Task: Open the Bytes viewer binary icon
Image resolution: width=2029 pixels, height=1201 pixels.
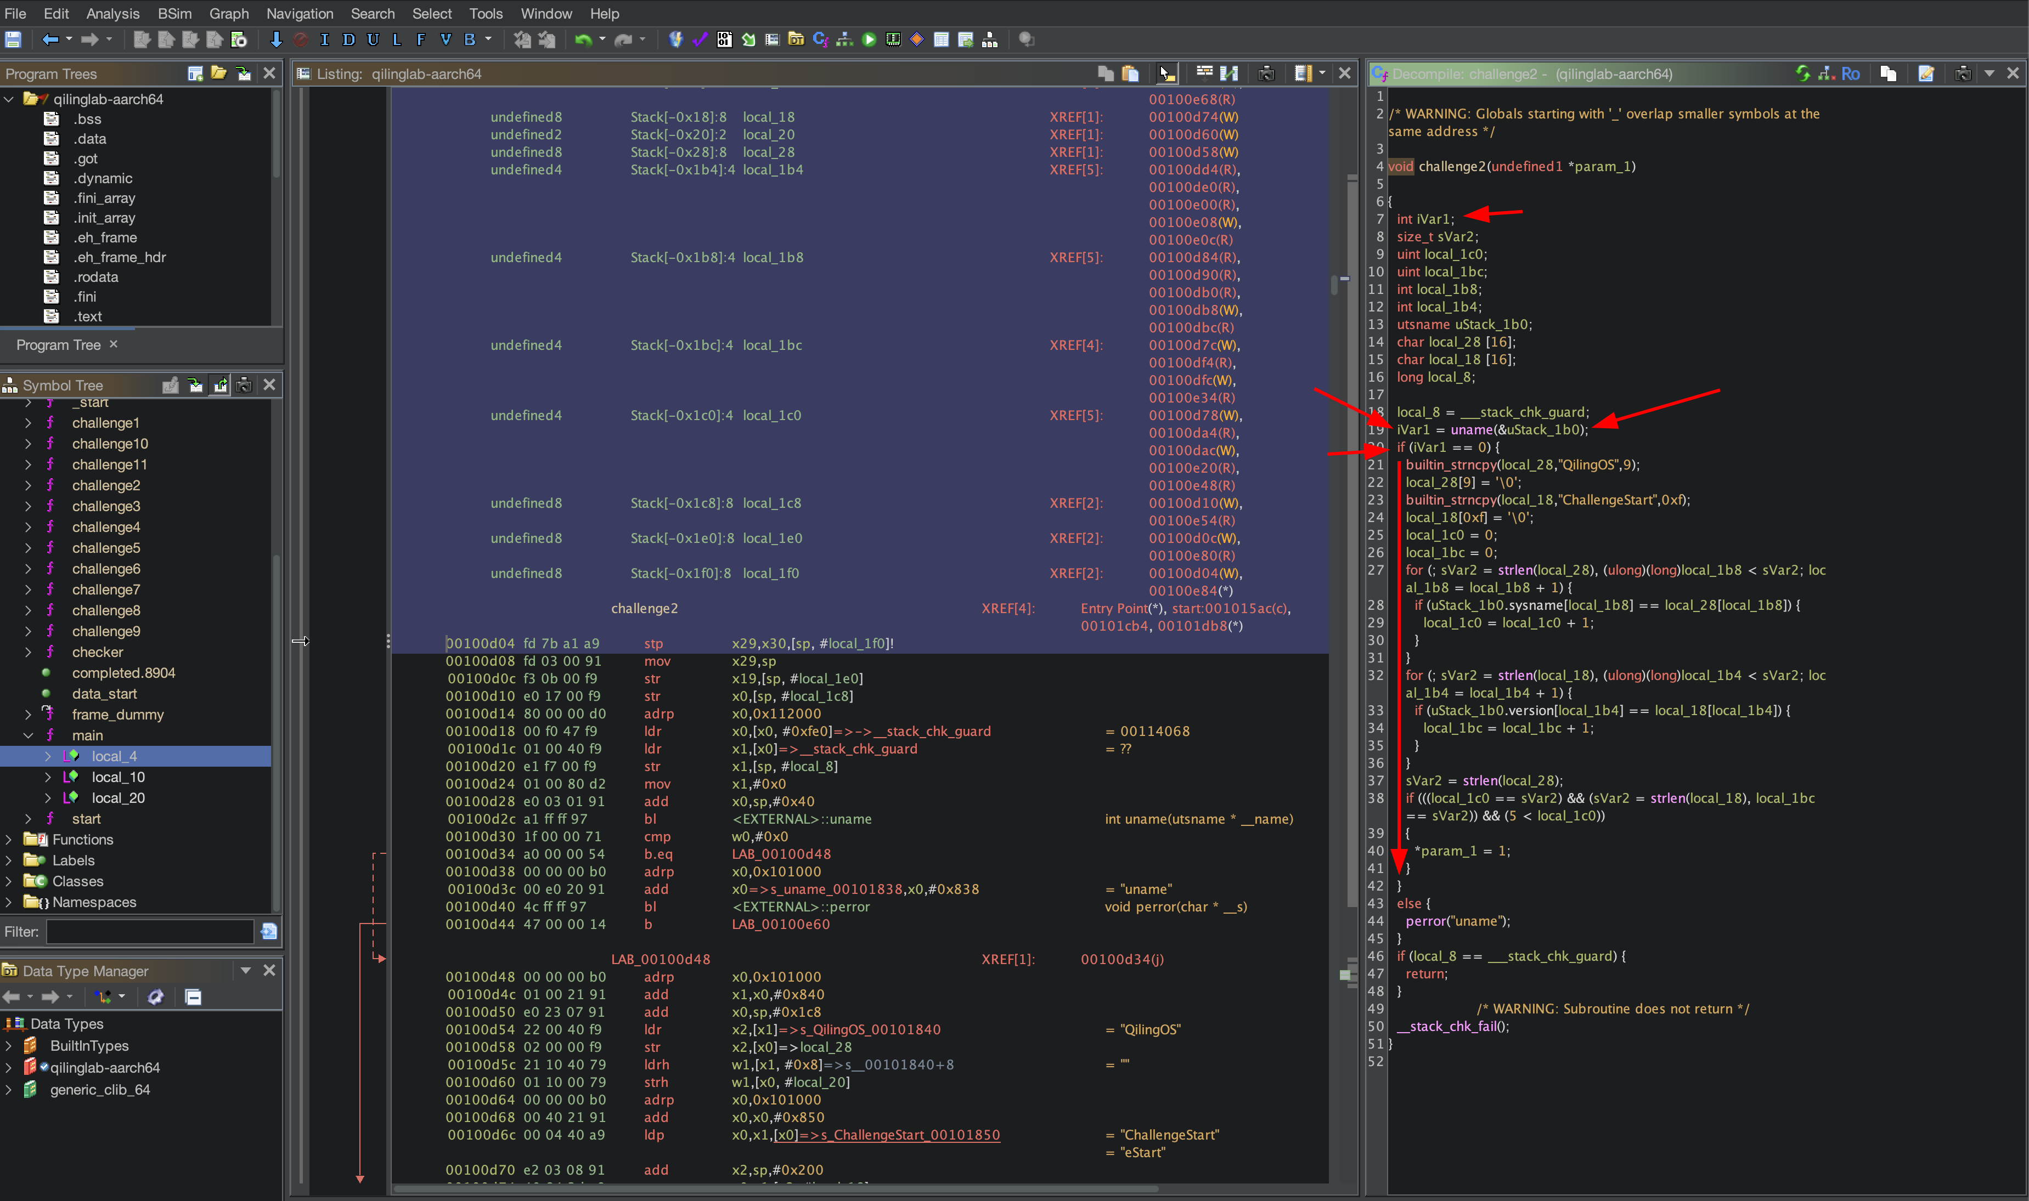Action: click(725, 39)
